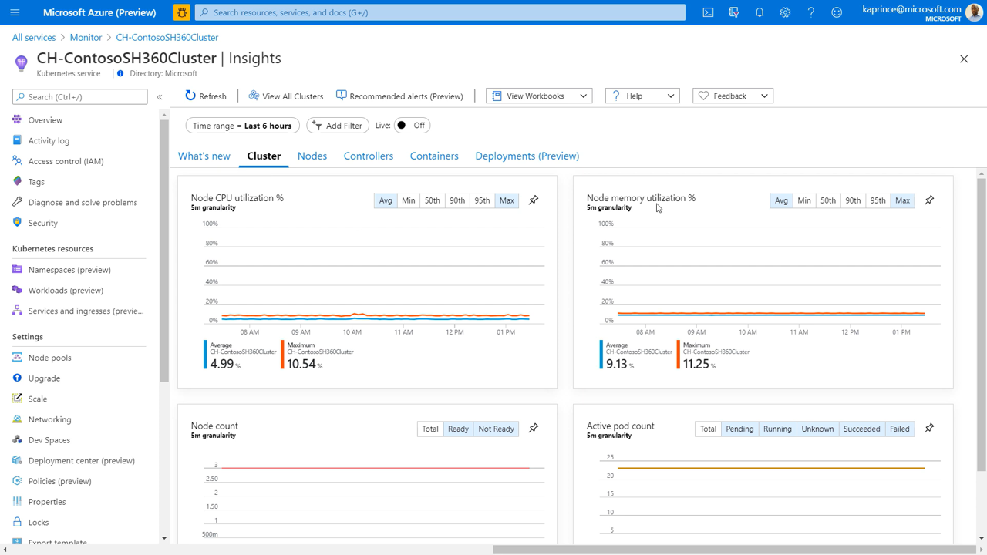The height and width of the screenshot is (555, 987).
Task: Toggle Not Ready in Node count chart
Action: pos(496,429)
